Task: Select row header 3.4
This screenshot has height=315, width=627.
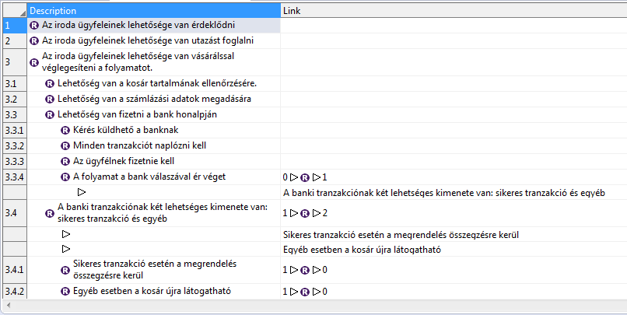Action: 15,213
